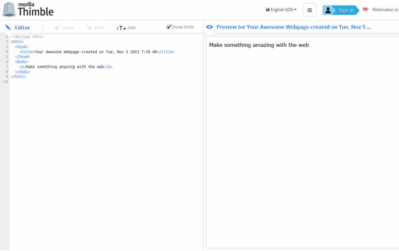The height and width of the screenshot is (251, 399).
Task: Click the title tag in code
Action: coord(27,51)
